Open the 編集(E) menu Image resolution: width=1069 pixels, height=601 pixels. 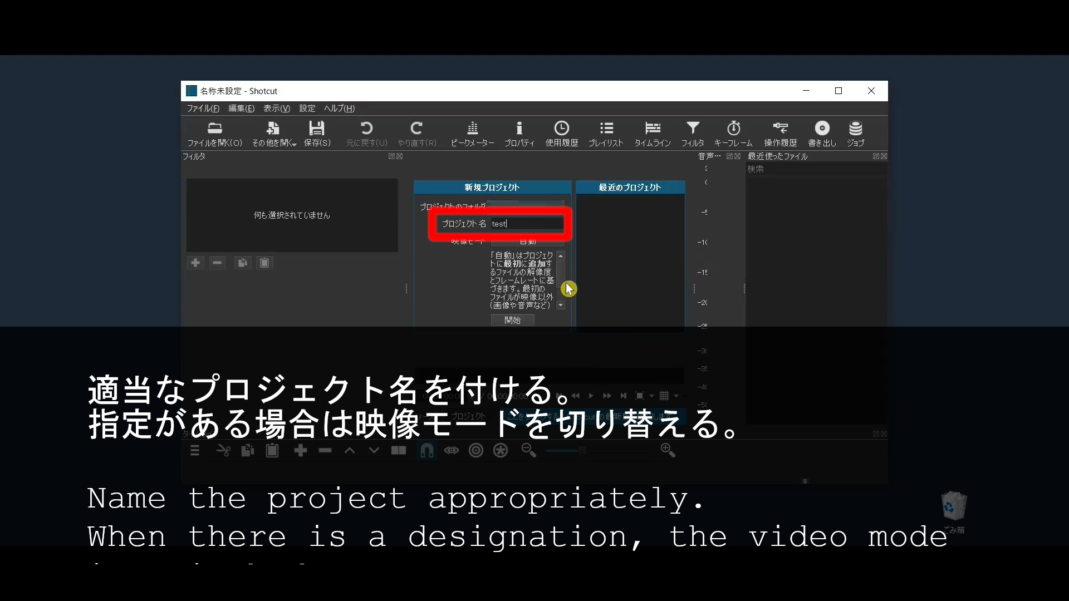(x=241, y=109)
